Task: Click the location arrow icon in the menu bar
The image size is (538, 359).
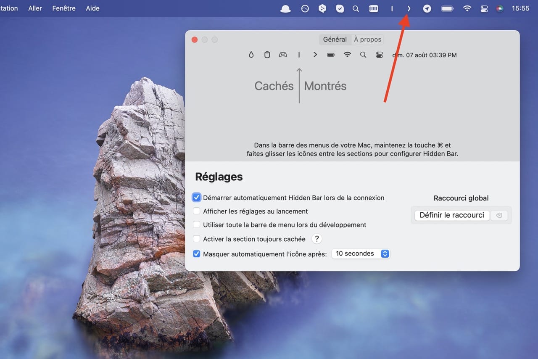Action: [427, 8]
